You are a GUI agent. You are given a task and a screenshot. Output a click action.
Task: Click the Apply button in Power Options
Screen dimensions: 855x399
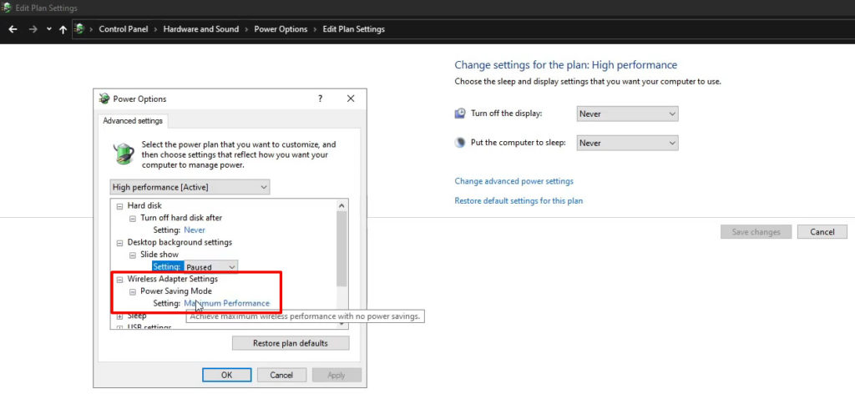pos(336,375)
